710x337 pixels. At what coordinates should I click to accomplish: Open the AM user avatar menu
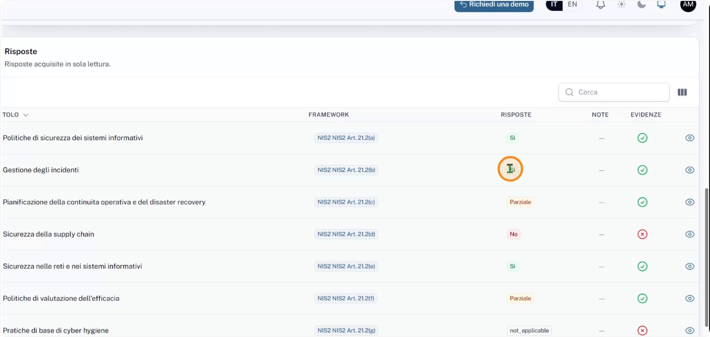coord(688,5)
